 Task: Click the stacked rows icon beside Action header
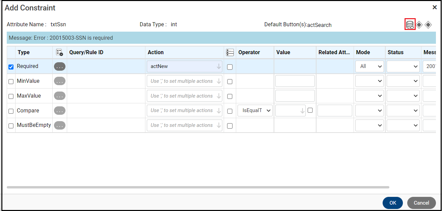(x=230, y=52)
